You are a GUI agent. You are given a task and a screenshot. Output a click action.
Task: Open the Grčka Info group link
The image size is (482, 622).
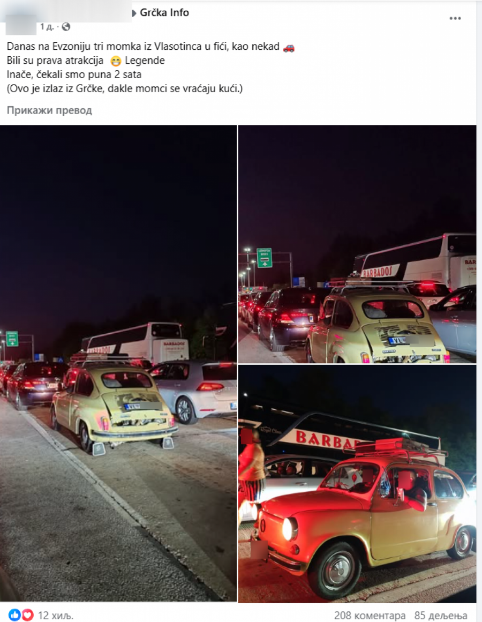coord(164,13)
